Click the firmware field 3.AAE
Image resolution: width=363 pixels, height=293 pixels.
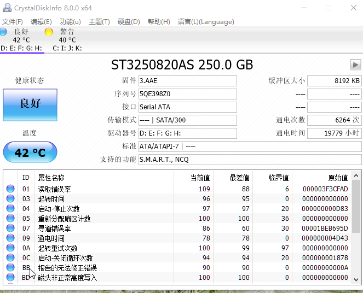[188, 81]
